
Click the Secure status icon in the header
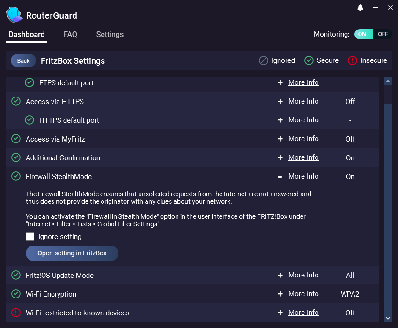click(309, 60)
